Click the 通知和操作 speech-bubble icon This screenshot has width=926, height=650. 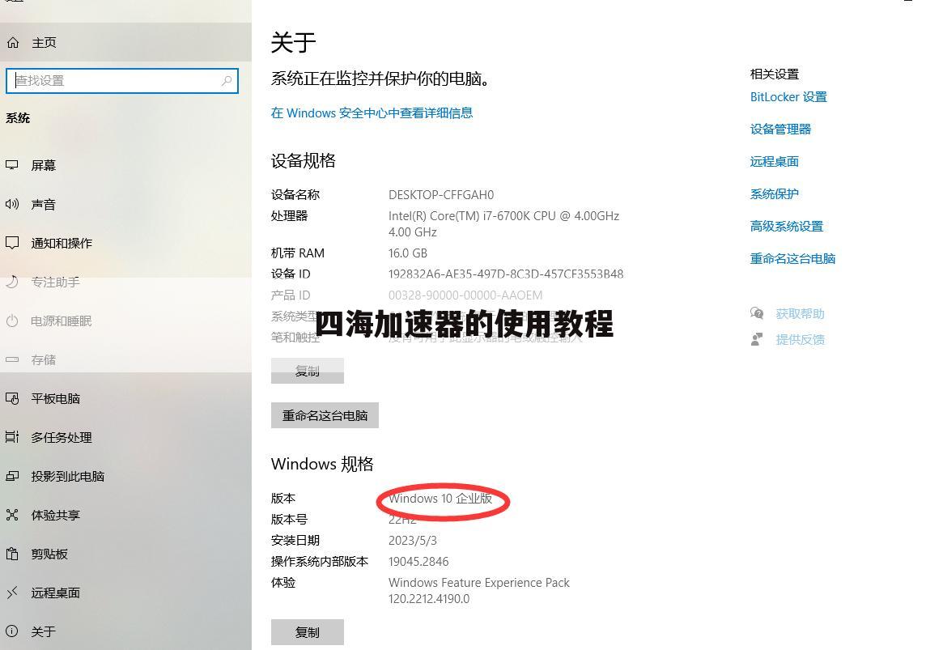pos(12,243)
